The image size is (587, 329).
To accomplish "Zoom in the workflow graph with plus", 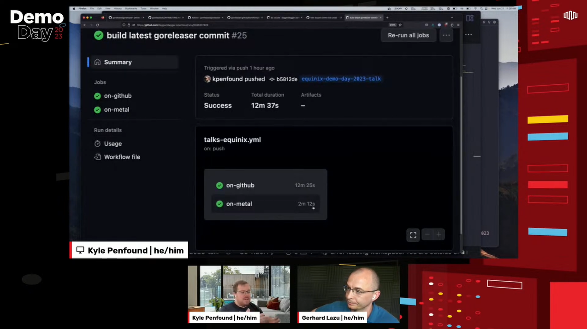I will (439, 235).
